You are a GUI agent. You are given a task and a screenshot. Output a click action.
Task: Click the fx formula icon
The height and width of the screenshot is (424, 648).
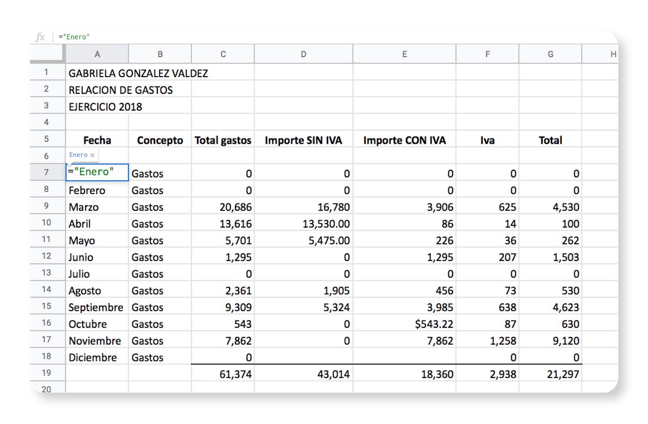(x=40, y=37)
